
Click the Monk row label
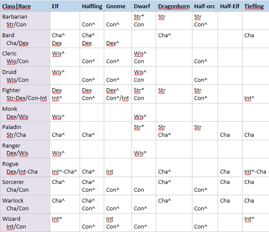tap(10, 109)
